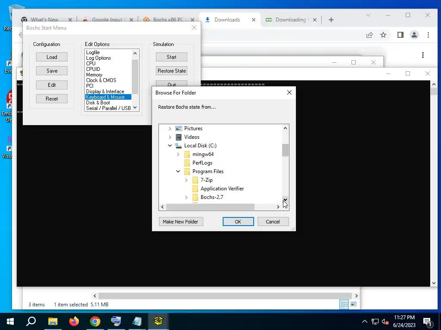Collapse the Local Disk (C:) node

pyautogui.click(x=170, y=146)
